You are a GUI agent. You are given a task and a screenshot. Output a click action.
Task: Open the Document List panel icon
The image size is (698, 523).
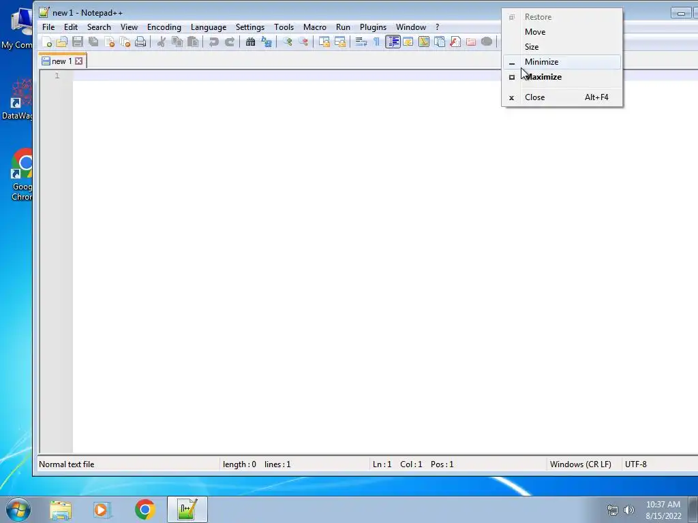click(440, 42)
